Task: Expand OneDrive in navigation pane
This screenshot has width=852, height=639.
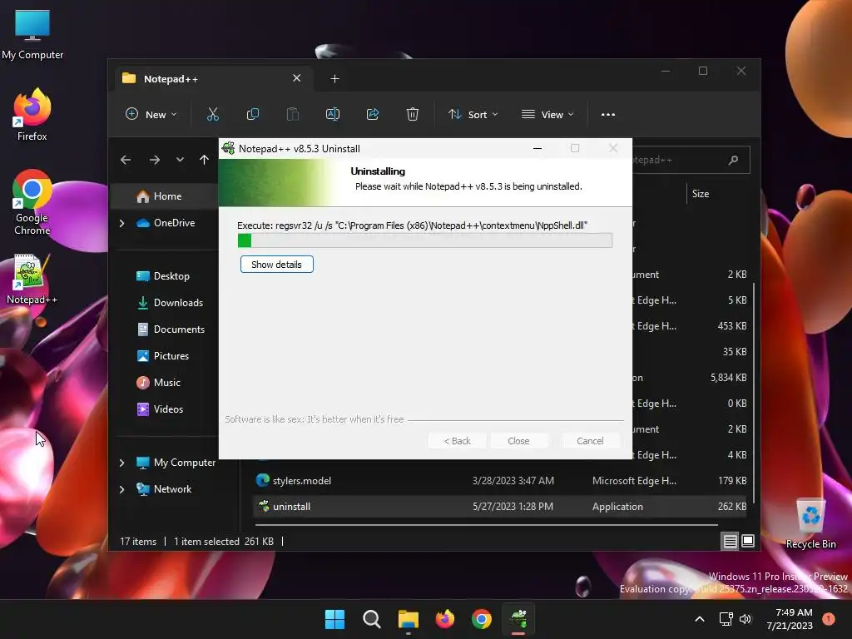Action: [x=121, y=223]
